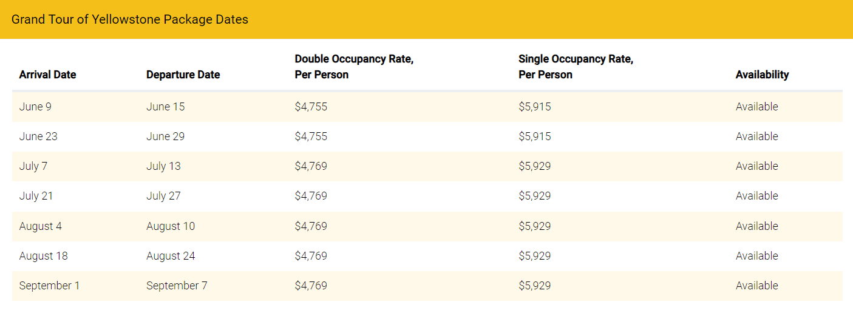
Task: Choose the July 7 arrival date
Action: click(33, 166)
